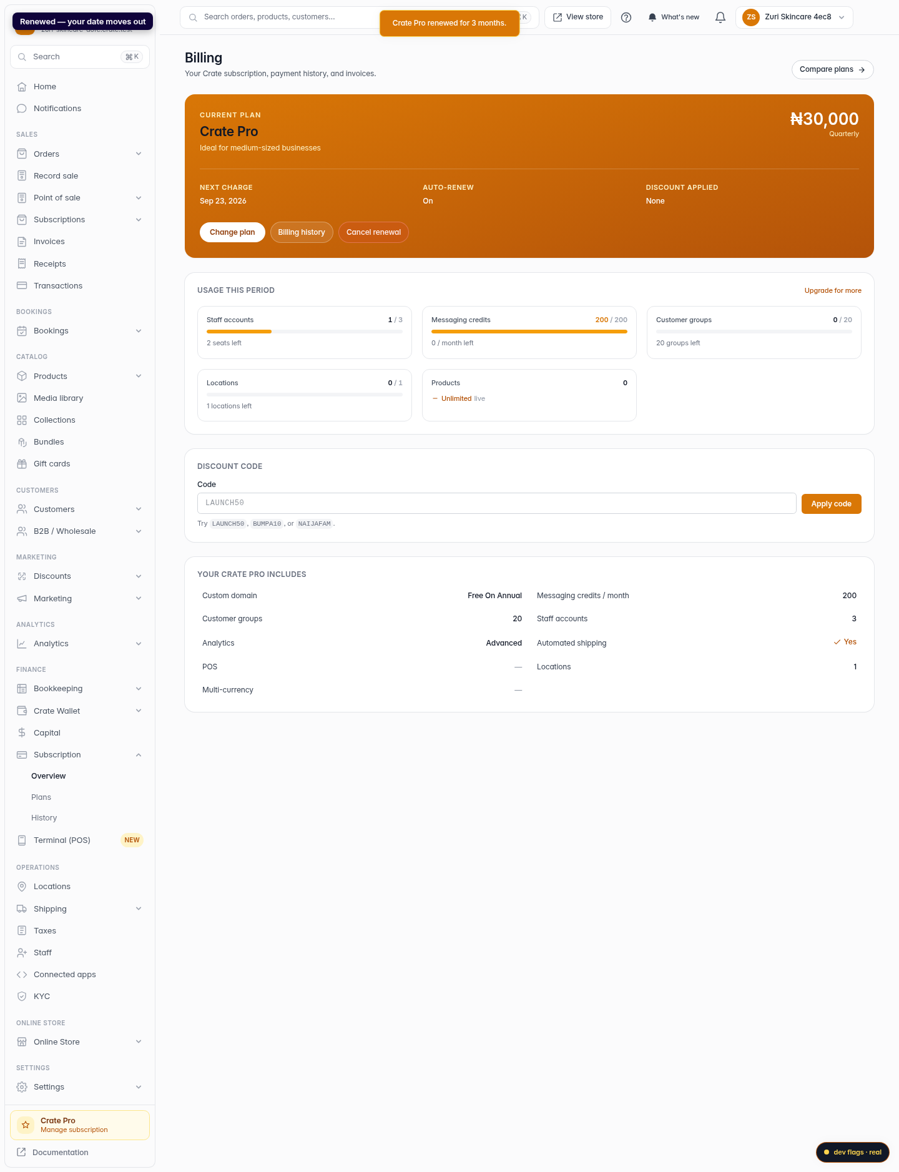
Task: Click the Cancel renewal button
Action: tap(373, 232)
